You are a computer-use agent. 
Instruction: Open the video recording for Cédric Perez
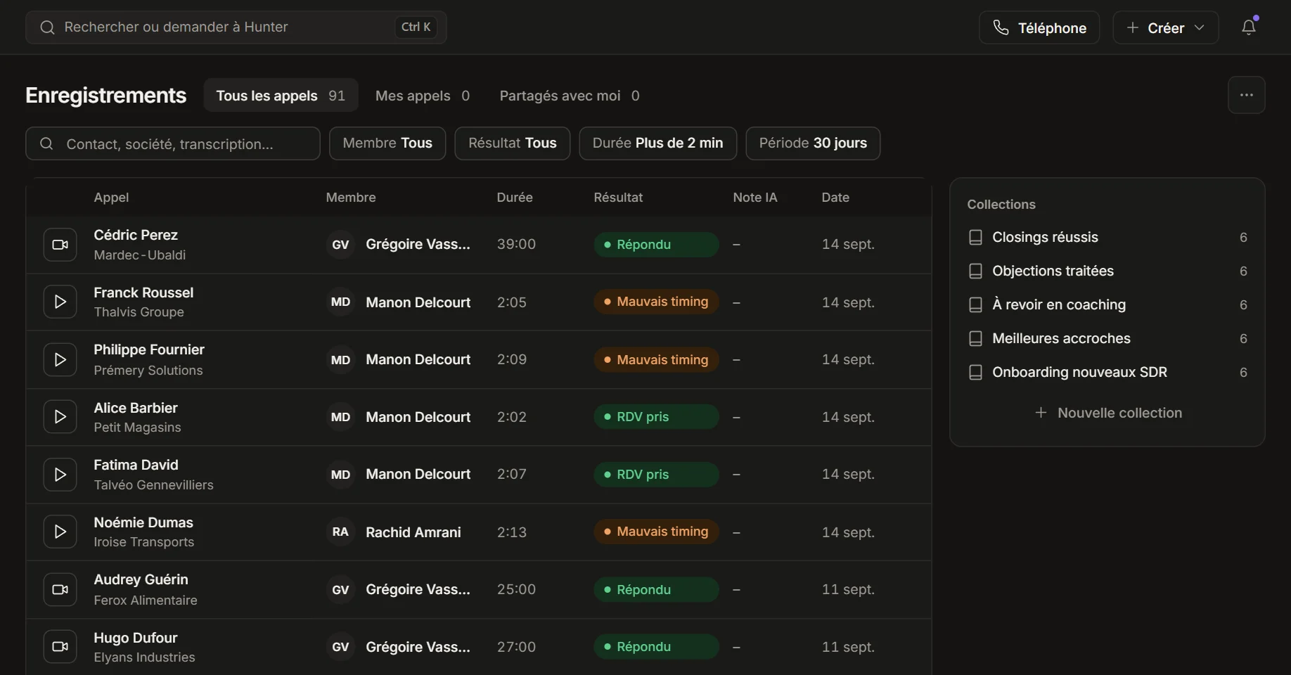(x=60, y=245)
